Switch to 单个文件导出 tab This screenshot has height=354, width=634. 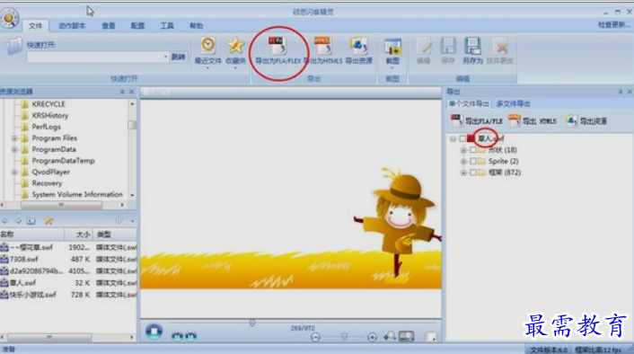[x=469, y=103]
